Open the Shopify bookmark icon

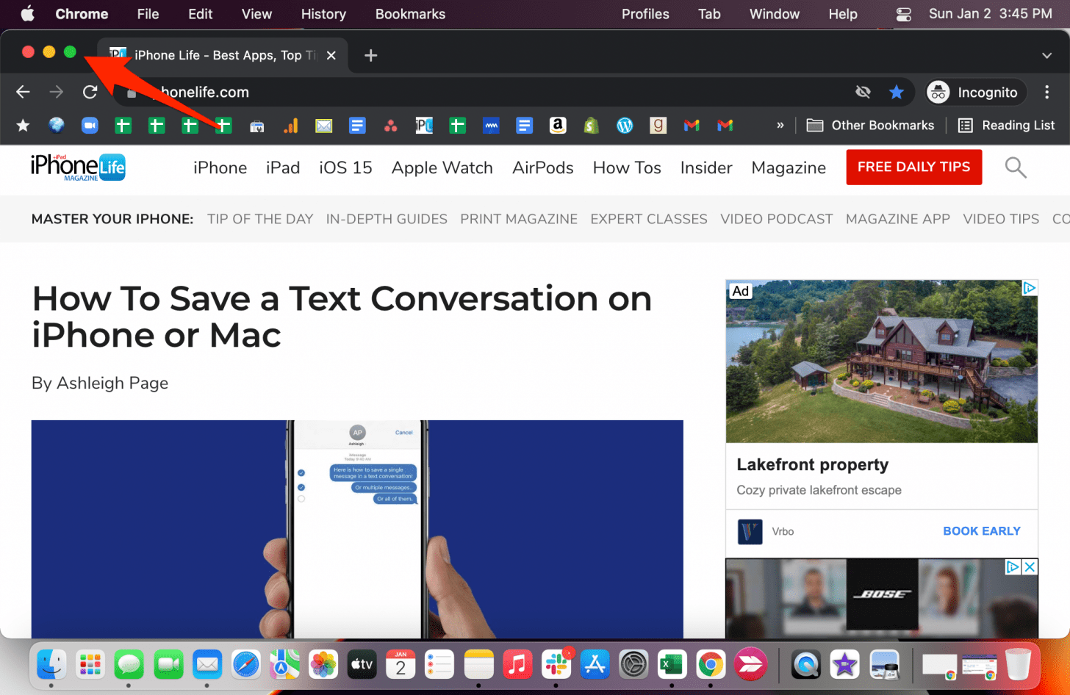591,126
